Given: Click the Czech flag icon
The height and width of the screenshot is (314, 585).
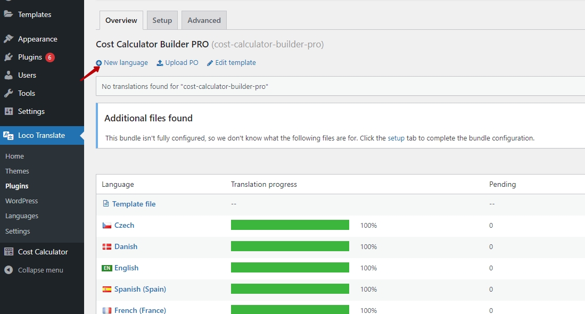Looking at the screenshot, I should pos(106,225).
